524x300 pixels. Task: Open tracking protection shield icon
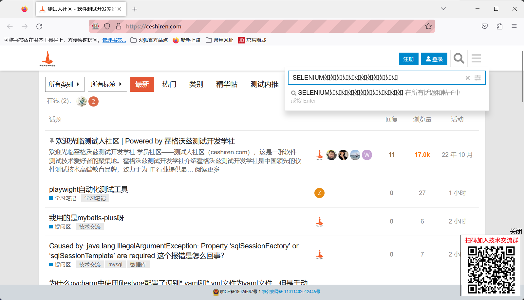pyautogui.click(x=107, y=26)
